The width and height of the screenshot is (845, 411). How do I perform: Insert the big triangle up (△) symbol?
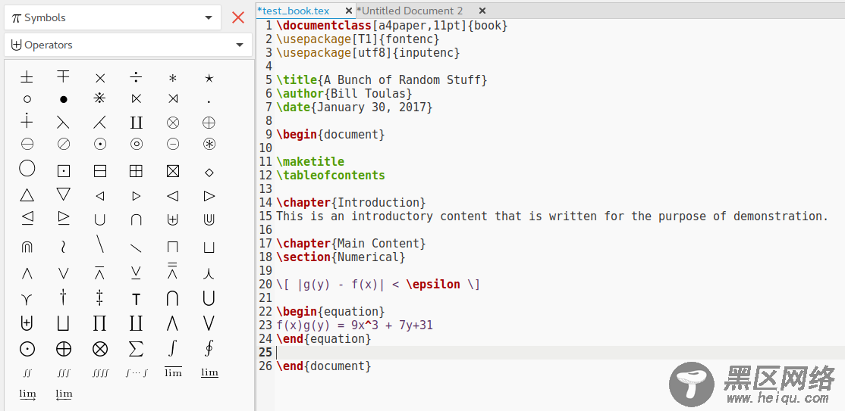(x=27, y=195)
